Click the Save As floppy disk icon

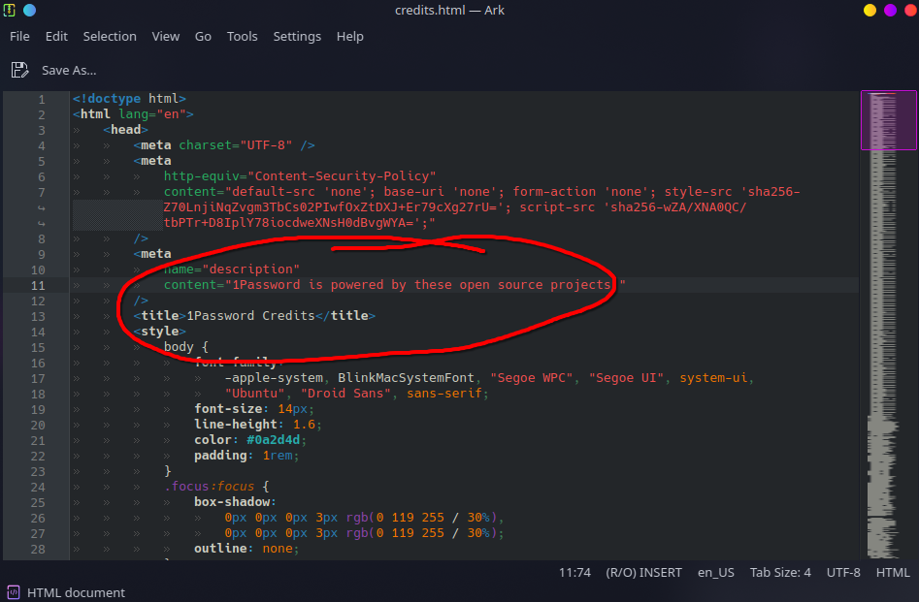(19, 70)
